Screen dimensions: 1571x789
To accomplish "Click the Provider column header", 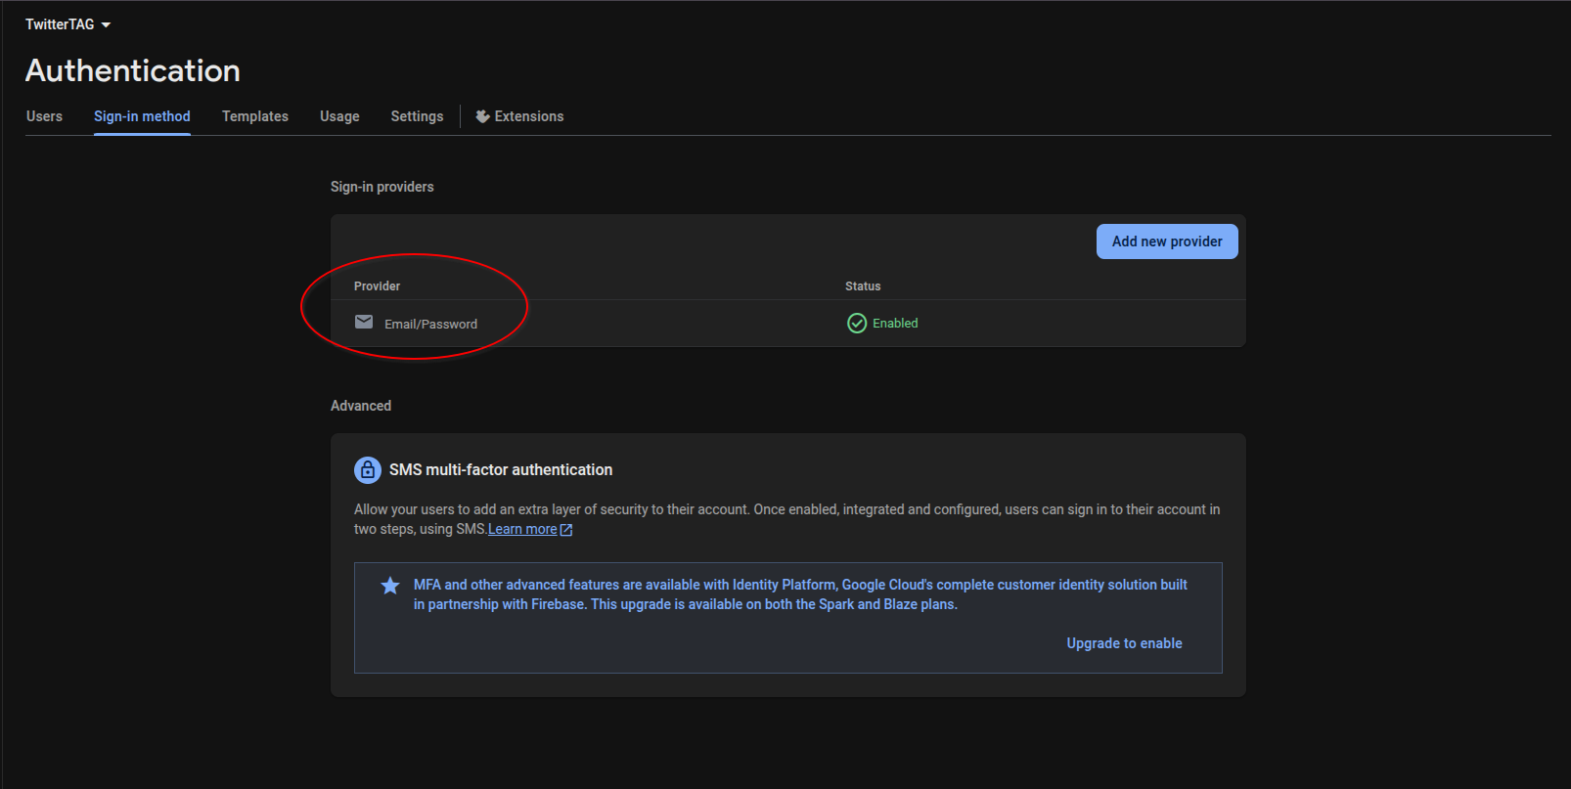I will click(x=377, y=286).
